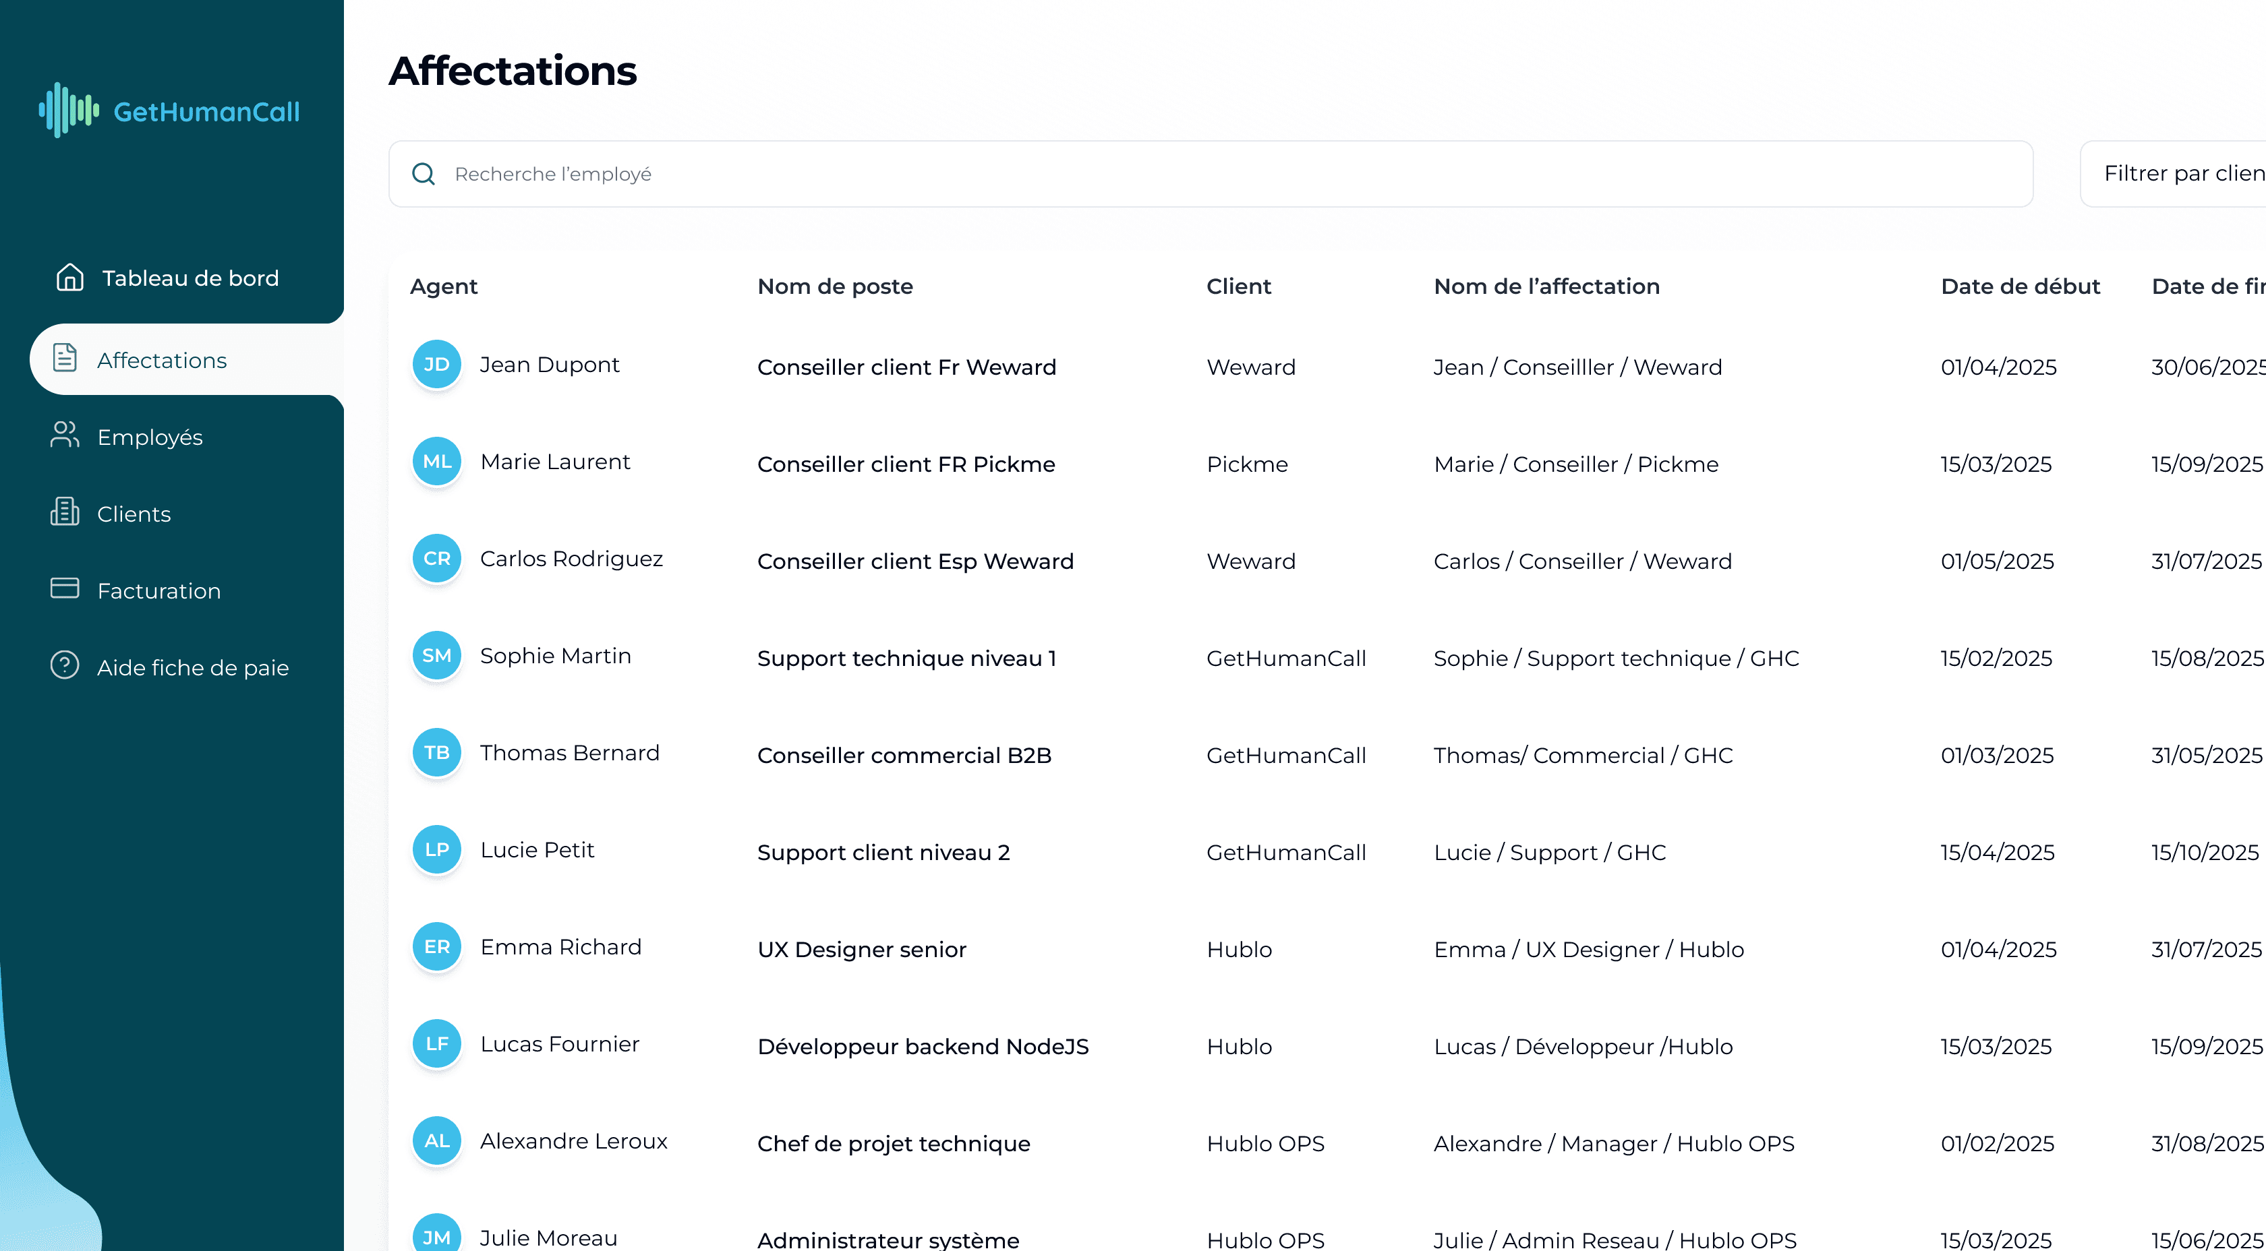Click the card icon beside Facturation
The height and width of the screenshot is (1251, 2266).
64,588
